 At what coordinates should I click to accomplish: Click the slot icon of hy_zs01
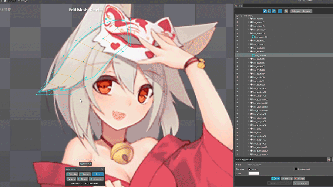pyautogui.click(x=252, y=129)
